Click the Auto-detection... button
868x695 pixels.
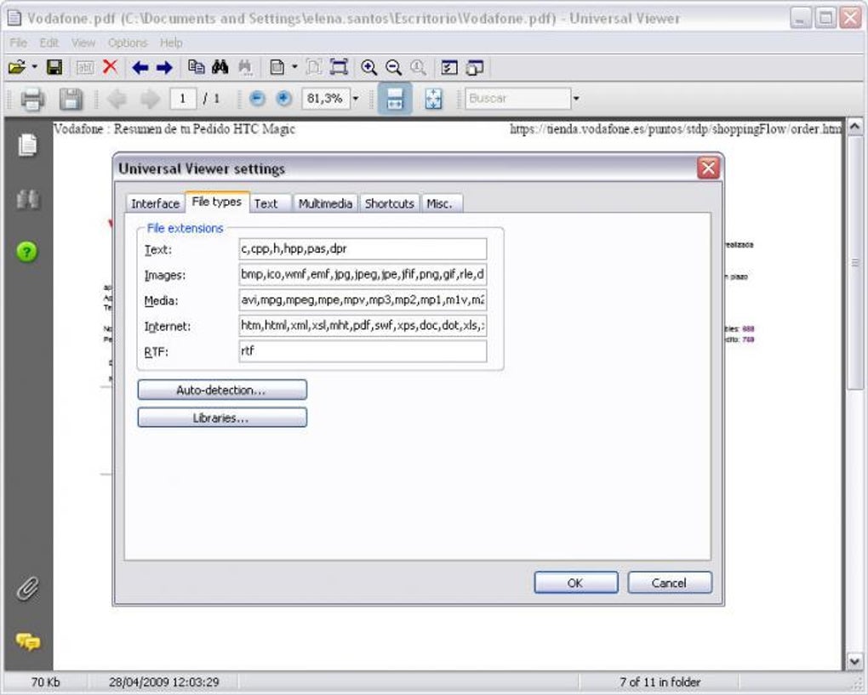coord(222,390)
